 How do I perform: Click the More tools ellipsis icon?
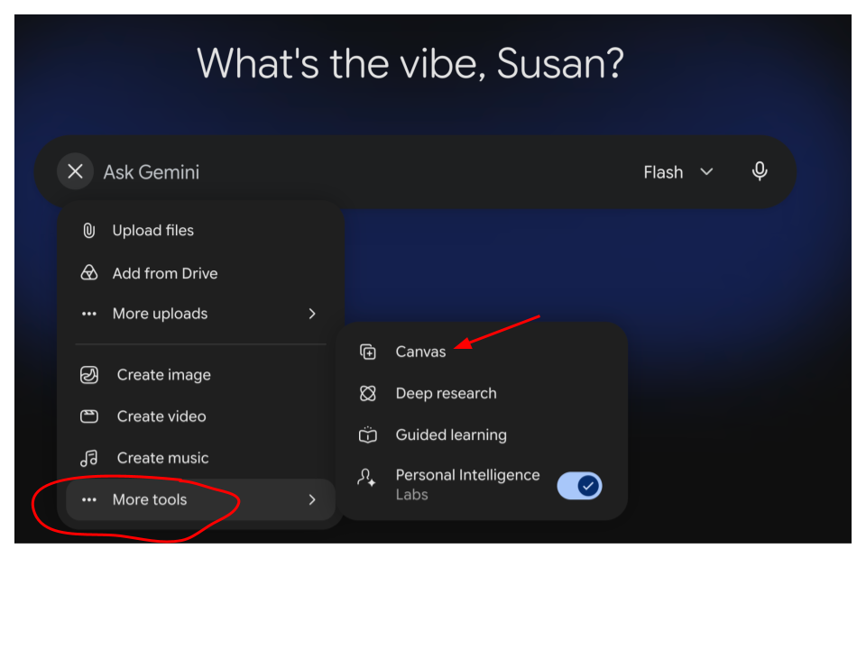(x=89, y=500)
